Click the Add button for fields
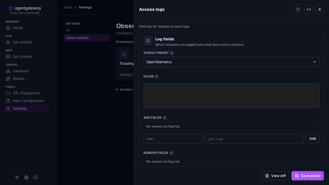The height and width of the screenshot is (185, 329). (313, 138)
